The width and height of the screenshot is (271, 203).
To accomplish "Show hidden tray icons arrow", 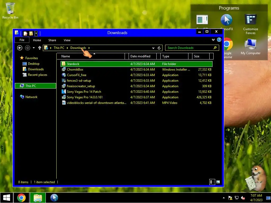I will (x=224, y=198).
